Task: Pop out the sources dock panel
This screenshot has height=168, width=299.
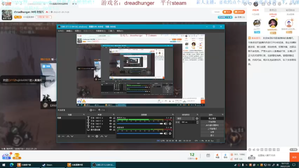Action: coord(114,115)
